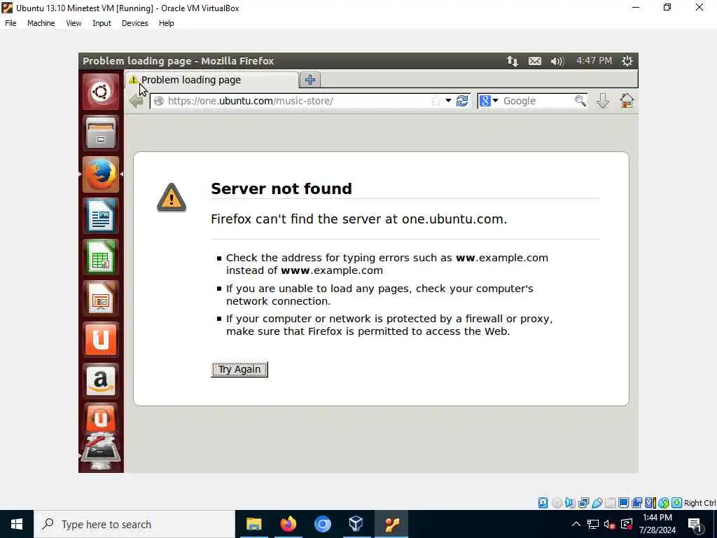Launch LibreOffice Writer from the launcher
Image resolution: width=717 pixels, height=538 pixels.
[x=101, y=216]
